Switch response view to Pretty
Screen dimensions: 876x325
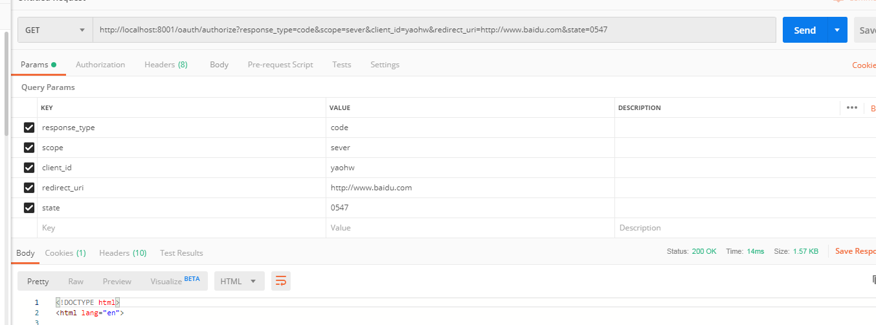click(38, 281)
